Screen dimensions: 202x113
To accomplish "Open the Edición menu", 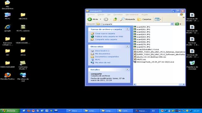I will [x=101, y=15].
